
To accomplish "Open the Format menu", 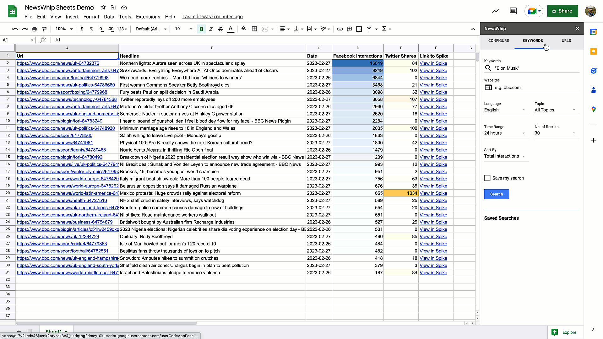I will click(91, 17).
